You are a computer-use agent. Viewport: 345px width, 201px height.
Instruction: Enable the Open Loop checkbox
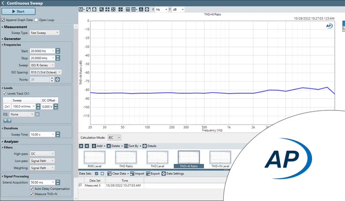coord(37,20)
